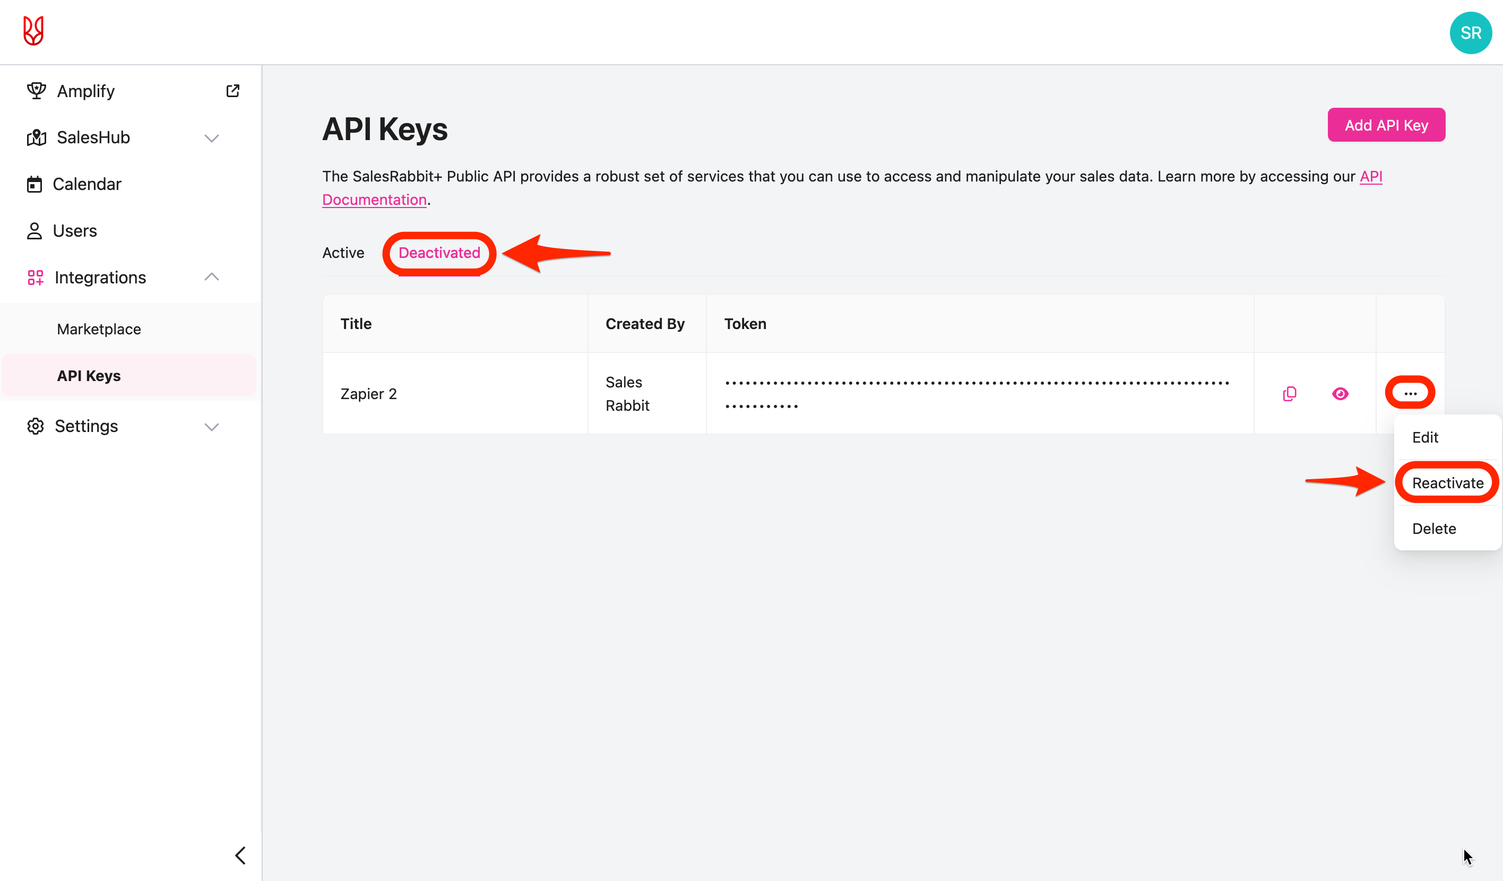Open the three-dot actions menu
This screenshot has width=1503, height=881.
1410,393
